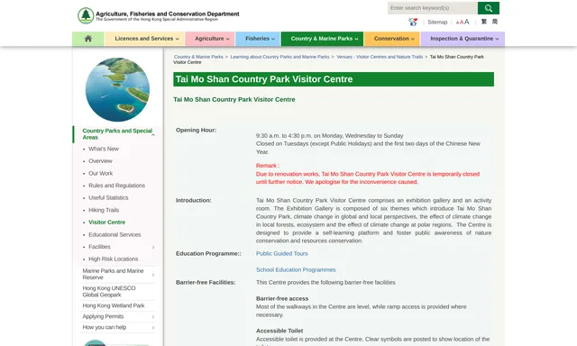Open Educational Services sidebar item
Image resolution: width=577 pixels, height=346 pixels.
114,234
